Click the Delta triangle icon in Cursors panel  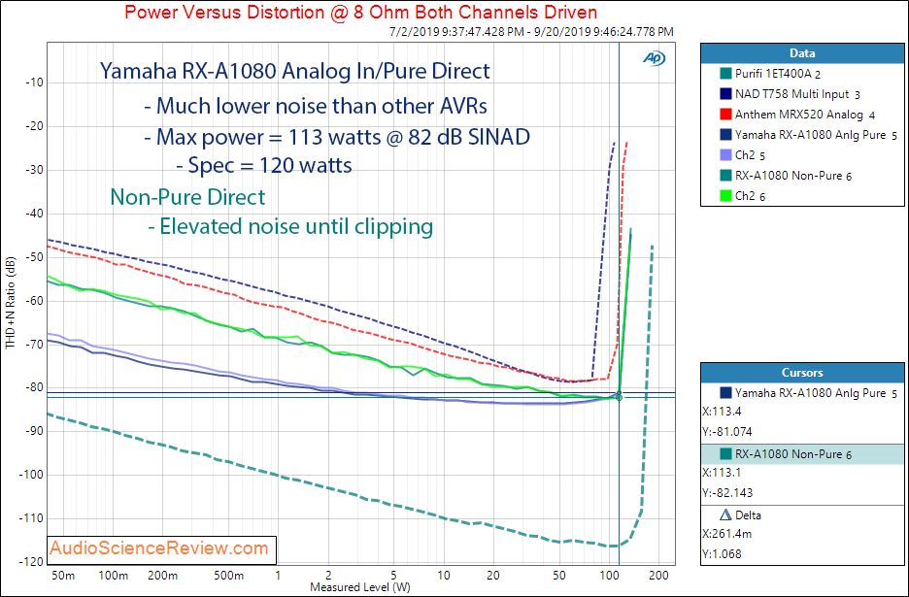click(725, 514)
